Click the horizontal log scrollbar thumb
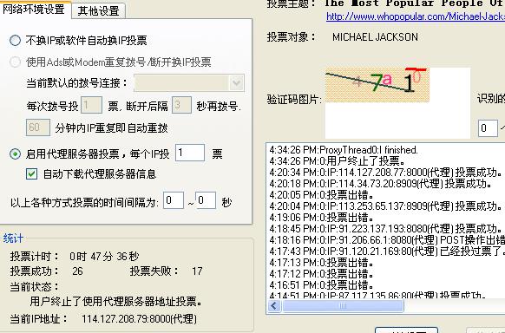This screenshot has height=333, width=505. (343, 305)
